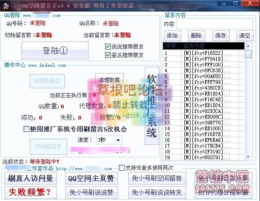Click the 等待登陆中 status text

44,161
